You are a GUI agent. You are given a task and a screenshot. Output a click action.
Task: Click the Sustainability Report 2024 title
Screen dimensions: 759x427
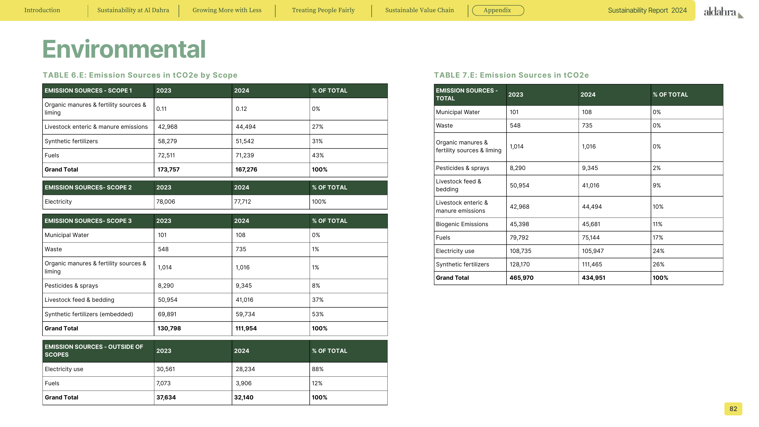click(x=647, y=10)
